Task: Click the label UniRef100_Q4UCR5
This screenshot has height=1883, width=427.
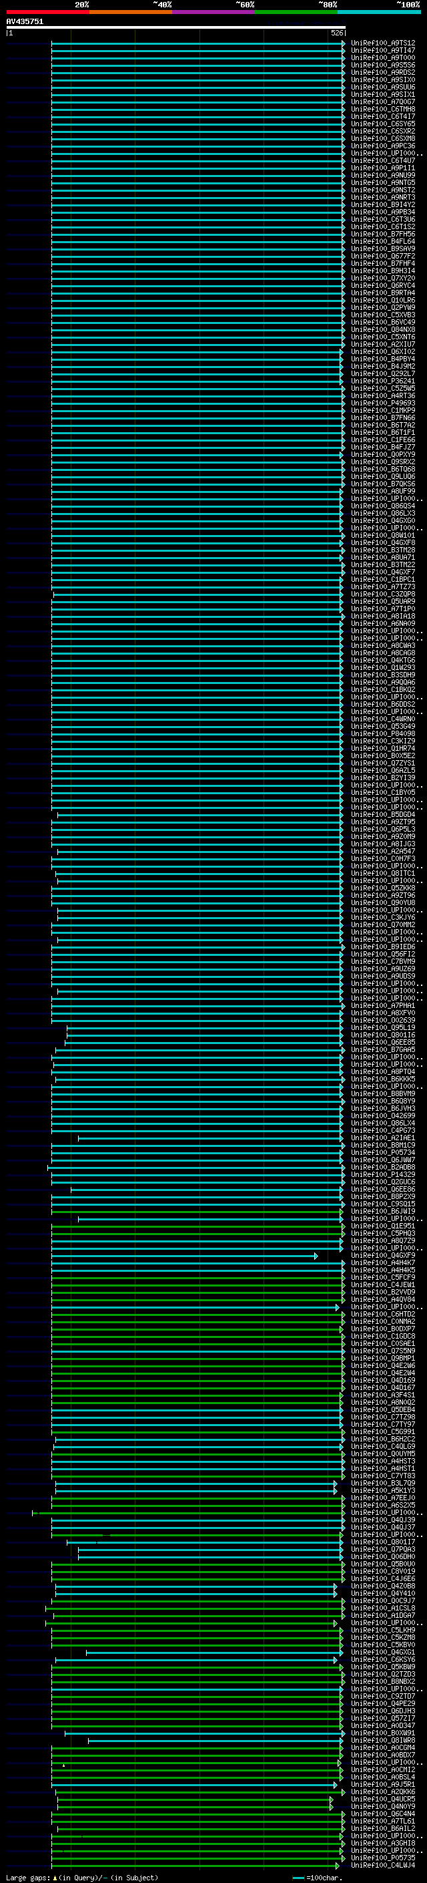Action: tap(383, 1799)
